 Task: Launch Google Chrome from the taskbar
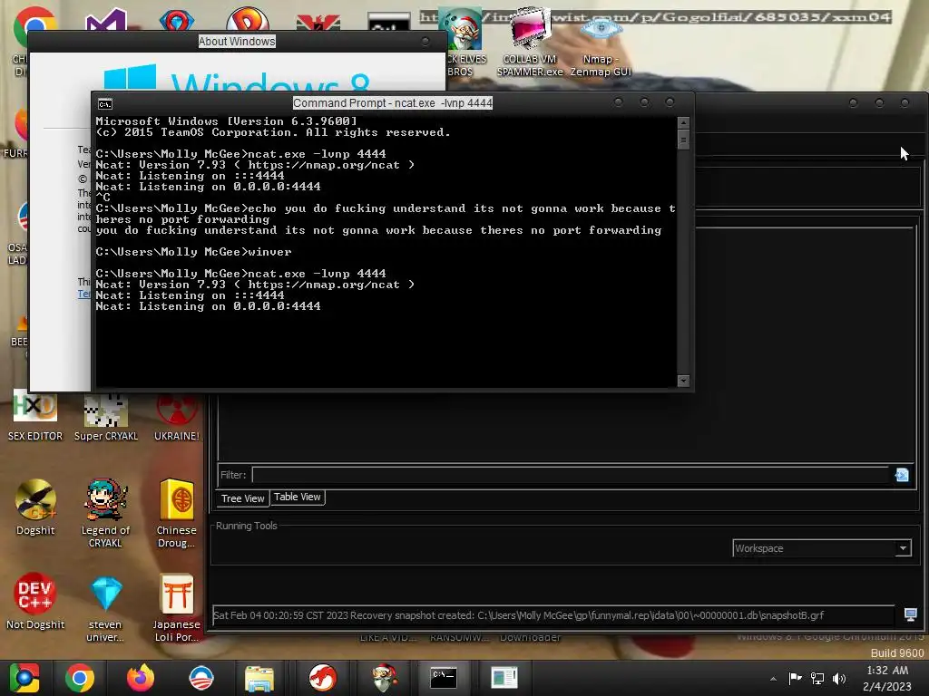point(80,678)
